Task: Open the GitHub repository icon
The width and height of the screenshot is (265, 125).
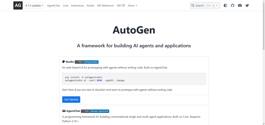Action: pos(233,6)
